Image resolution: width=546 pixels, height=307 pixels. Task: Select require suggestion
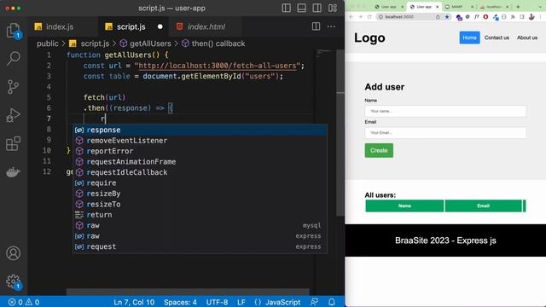point(200,182)
